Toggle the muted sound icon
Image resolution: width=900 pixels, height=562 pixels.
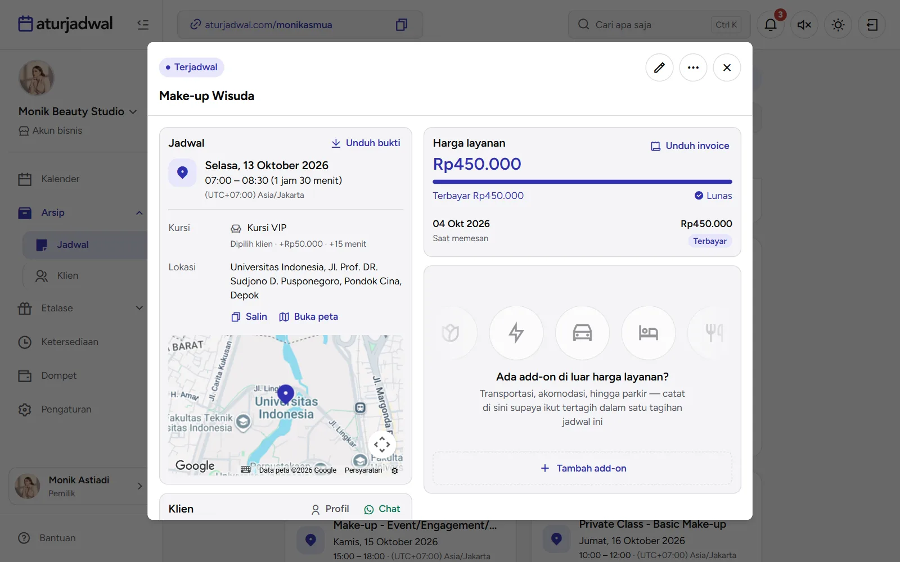[804, 25]
